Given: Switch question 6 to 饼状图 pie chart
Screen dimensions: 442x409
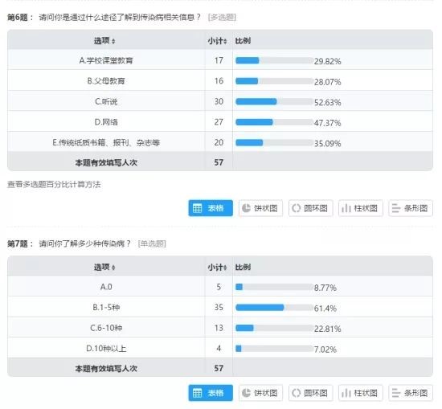Looking at the screenshot, I should 260,208.
